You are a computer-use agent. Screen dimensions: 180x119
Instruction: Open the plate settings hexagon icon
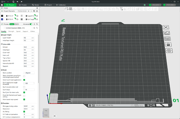click(169, 51)
